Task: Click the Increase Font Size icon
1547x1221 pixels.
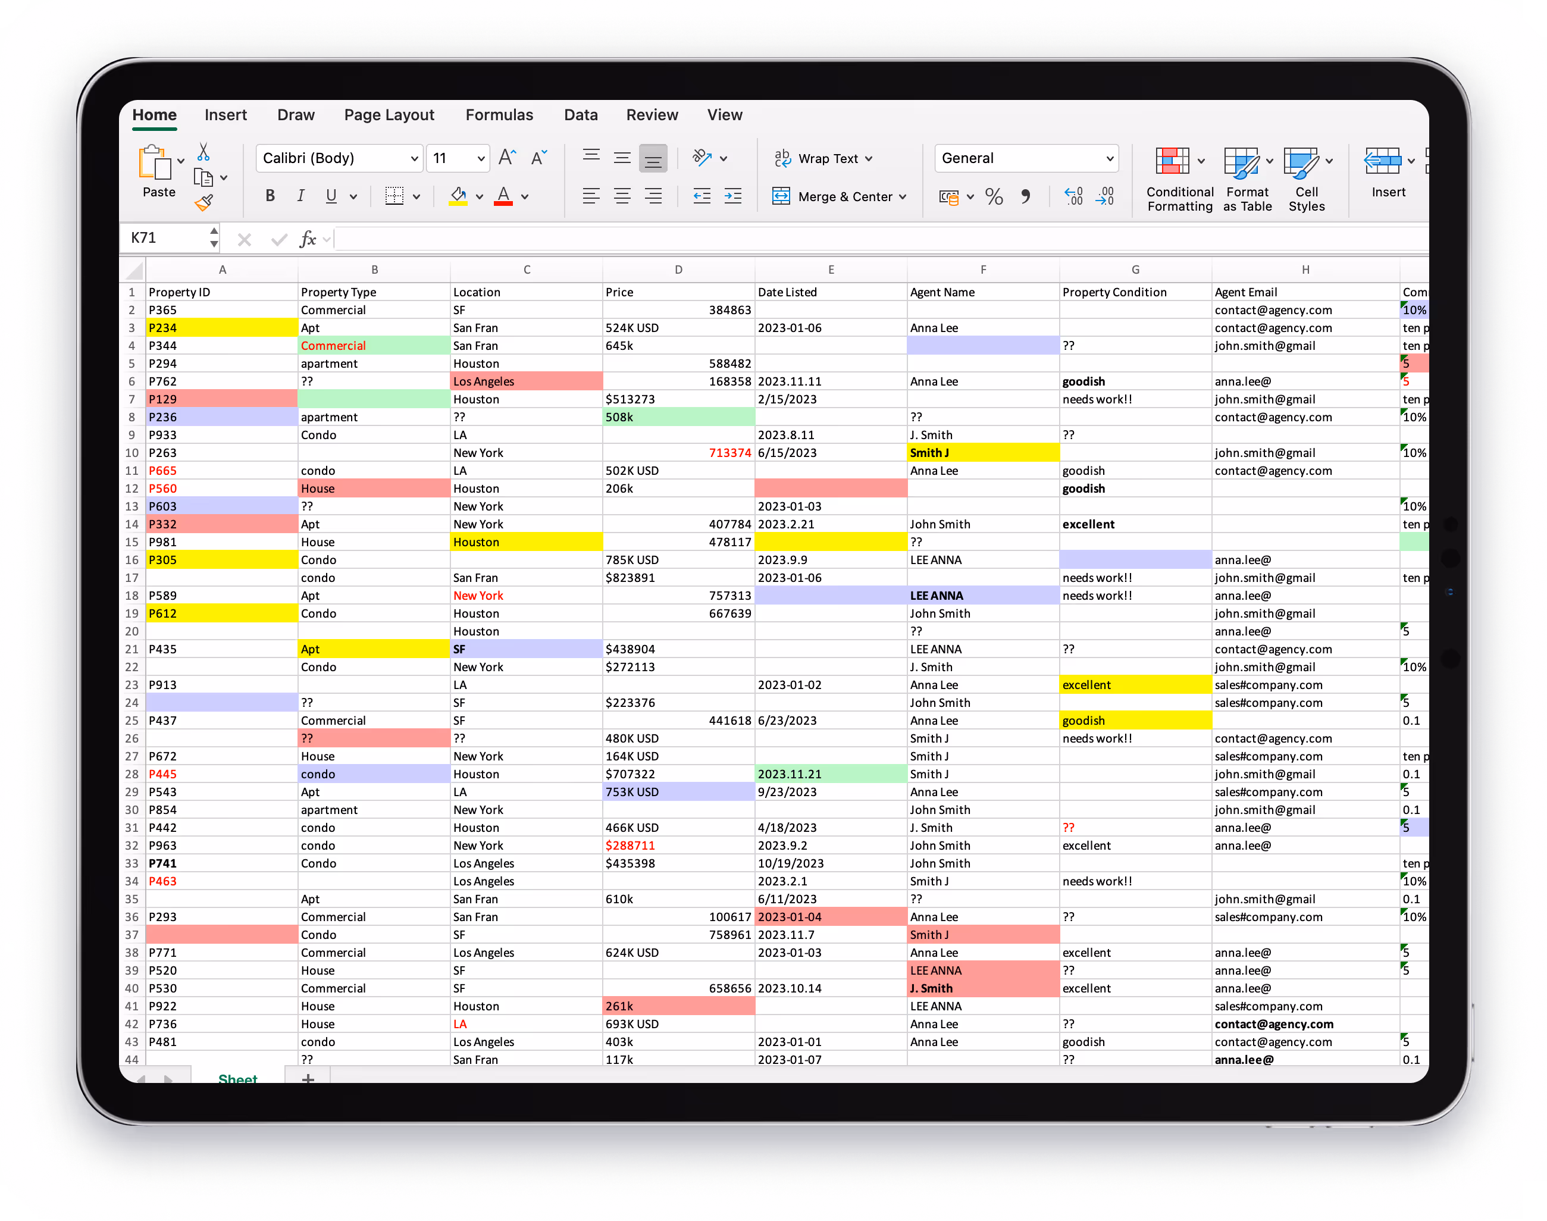Action: coord(507,158)
